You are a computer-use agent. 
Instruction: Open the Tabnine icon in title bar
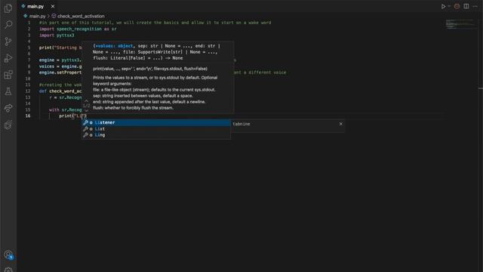pyautogui.click(x=457, y=7)
